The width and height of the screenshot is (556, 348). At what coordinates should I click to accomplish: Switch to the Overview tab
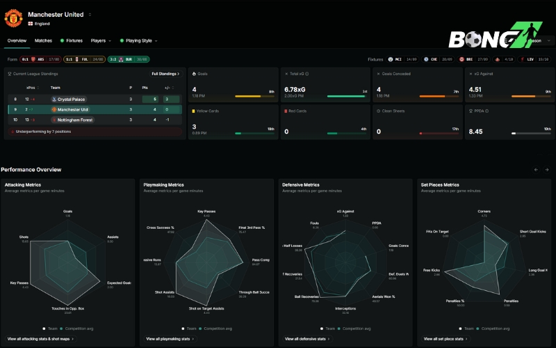(x=17, y=40)
